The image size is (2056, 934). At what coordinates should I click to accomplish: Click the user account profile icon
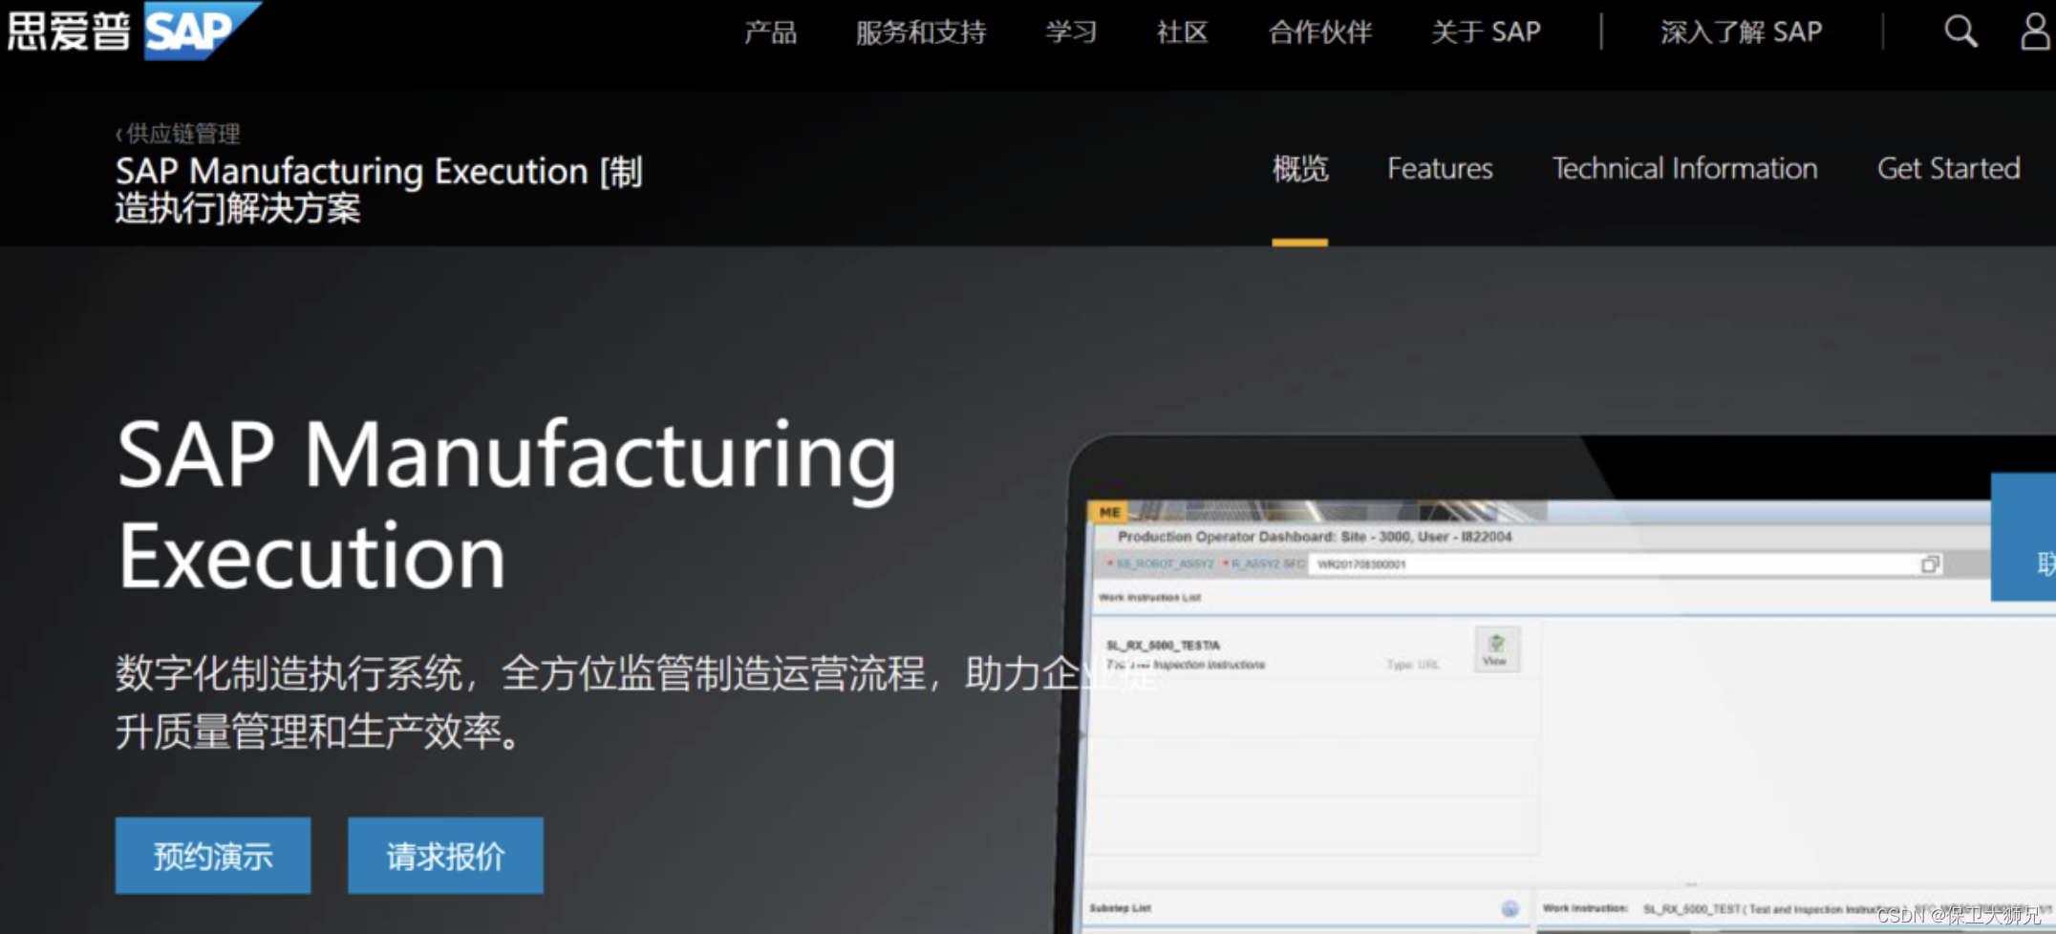2036,32
